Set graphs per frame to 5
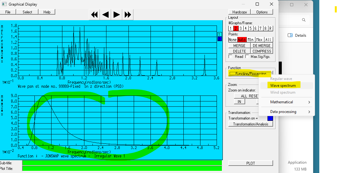This screenshot has width=337, height=173. point(250,28)
